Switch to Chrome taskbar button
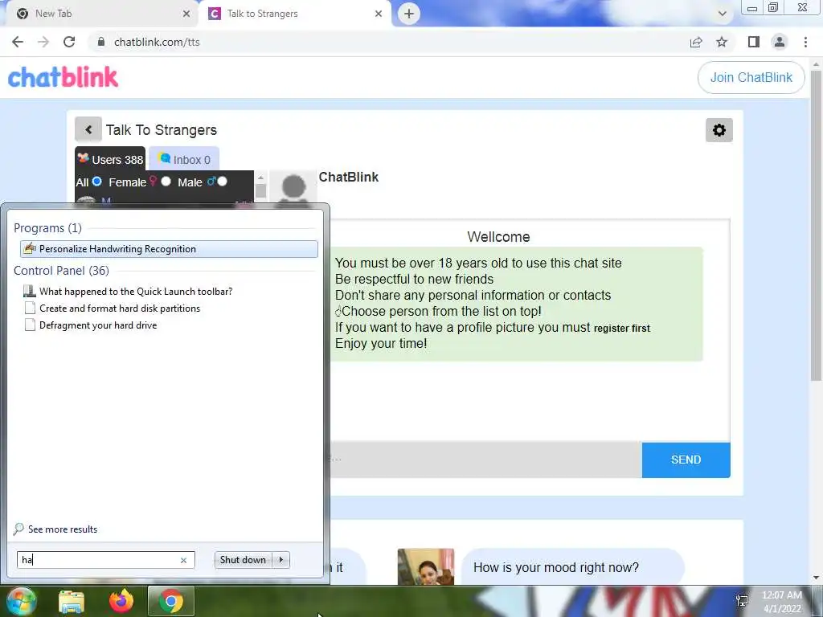 click(x=171, y=601)
